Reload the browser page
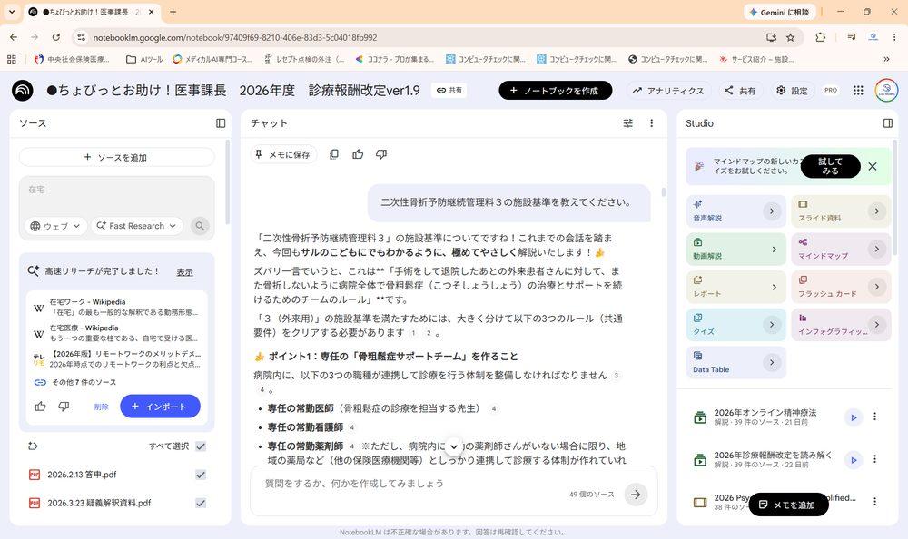This screenshot has height=539, width=908. (56, 37)
